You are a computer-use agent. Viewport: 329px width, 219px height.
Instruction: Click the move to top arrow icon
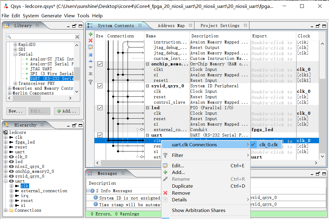(x=90, y=55)
